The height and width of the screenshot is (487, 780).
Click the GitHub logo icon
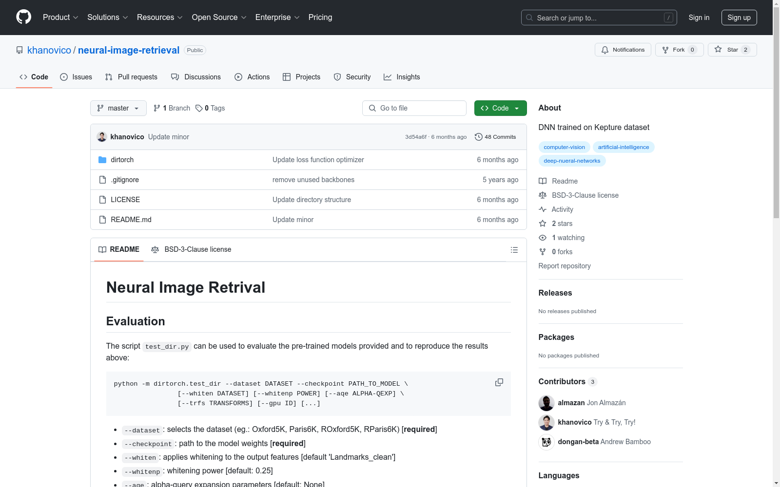click(x=23, y=17)
